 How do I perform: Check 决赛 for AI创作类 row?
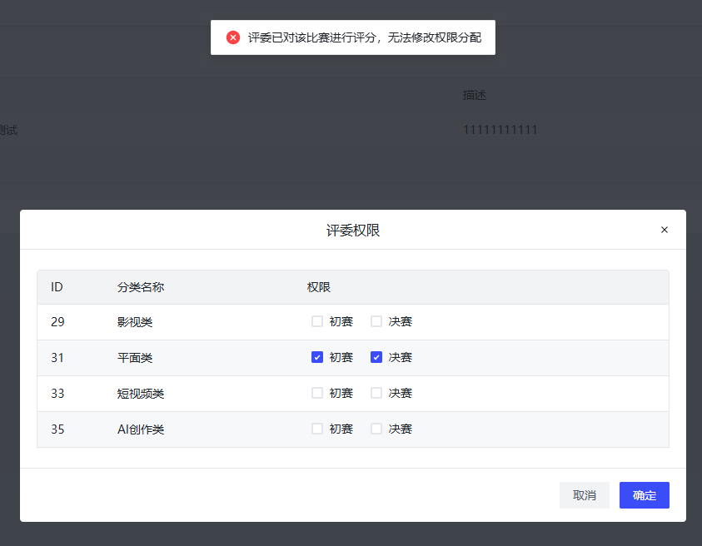coord(376,429)
